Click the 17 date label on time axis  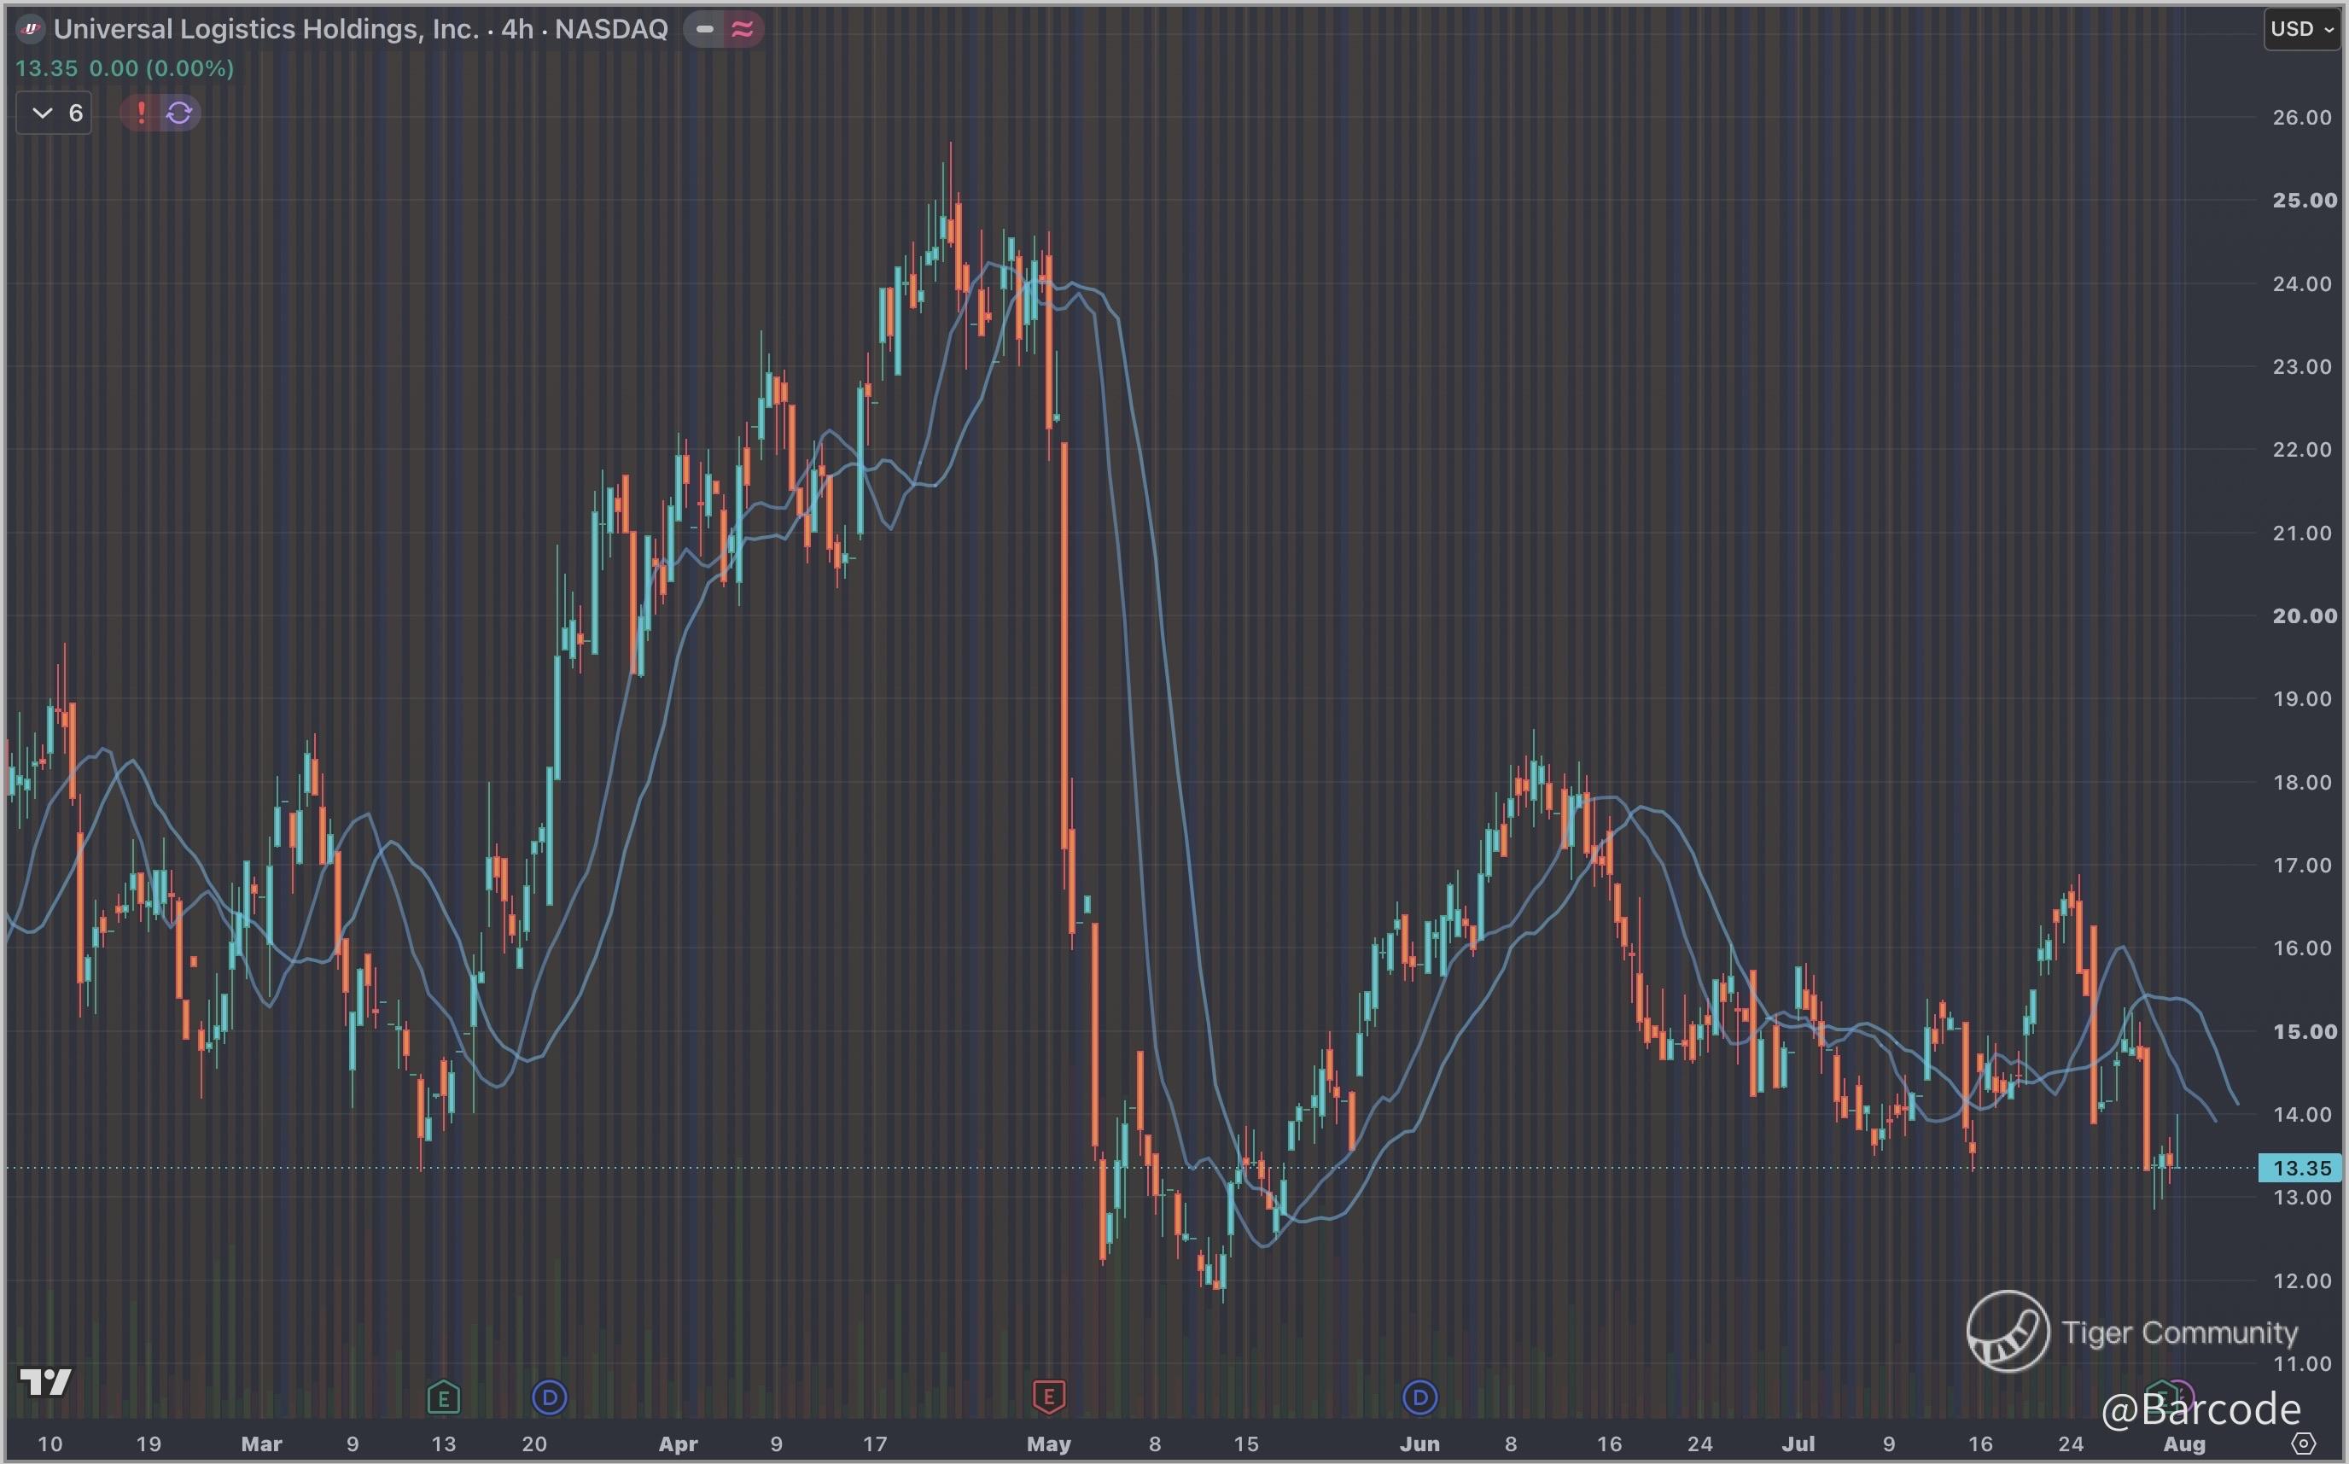click(x=875, y=1444)
